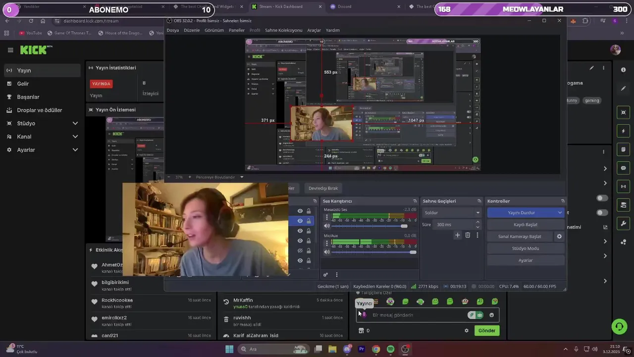Enable Stüdyo Modu in OBS
This screenshot has height=357, width=634.
[526, 248]
